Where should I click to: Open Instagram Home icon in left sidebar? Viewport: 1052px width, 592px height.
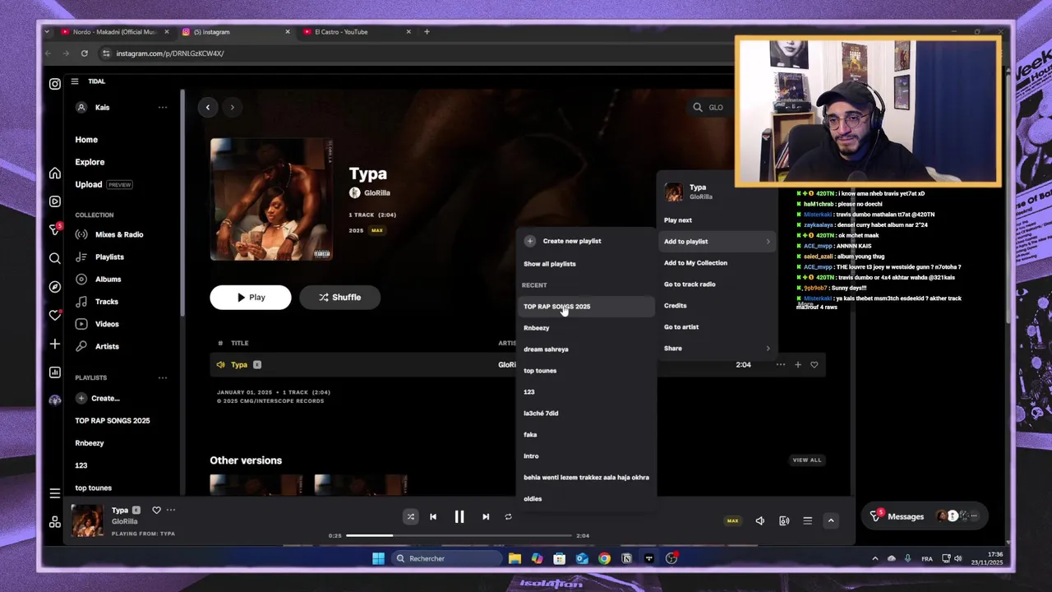55,173
